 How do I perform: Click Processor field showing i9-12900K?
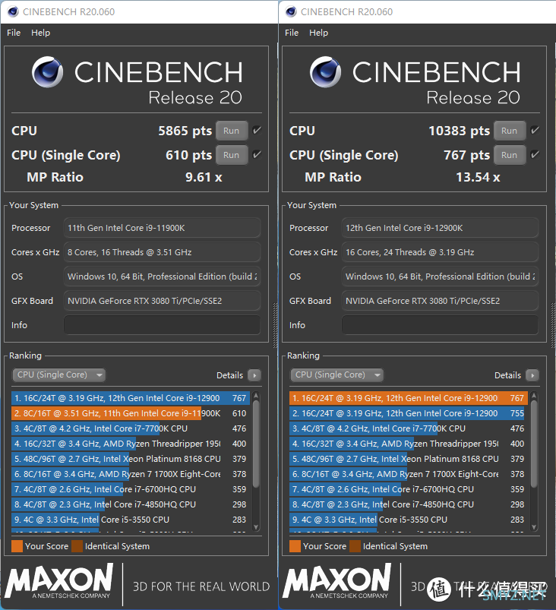pos(440,228)
